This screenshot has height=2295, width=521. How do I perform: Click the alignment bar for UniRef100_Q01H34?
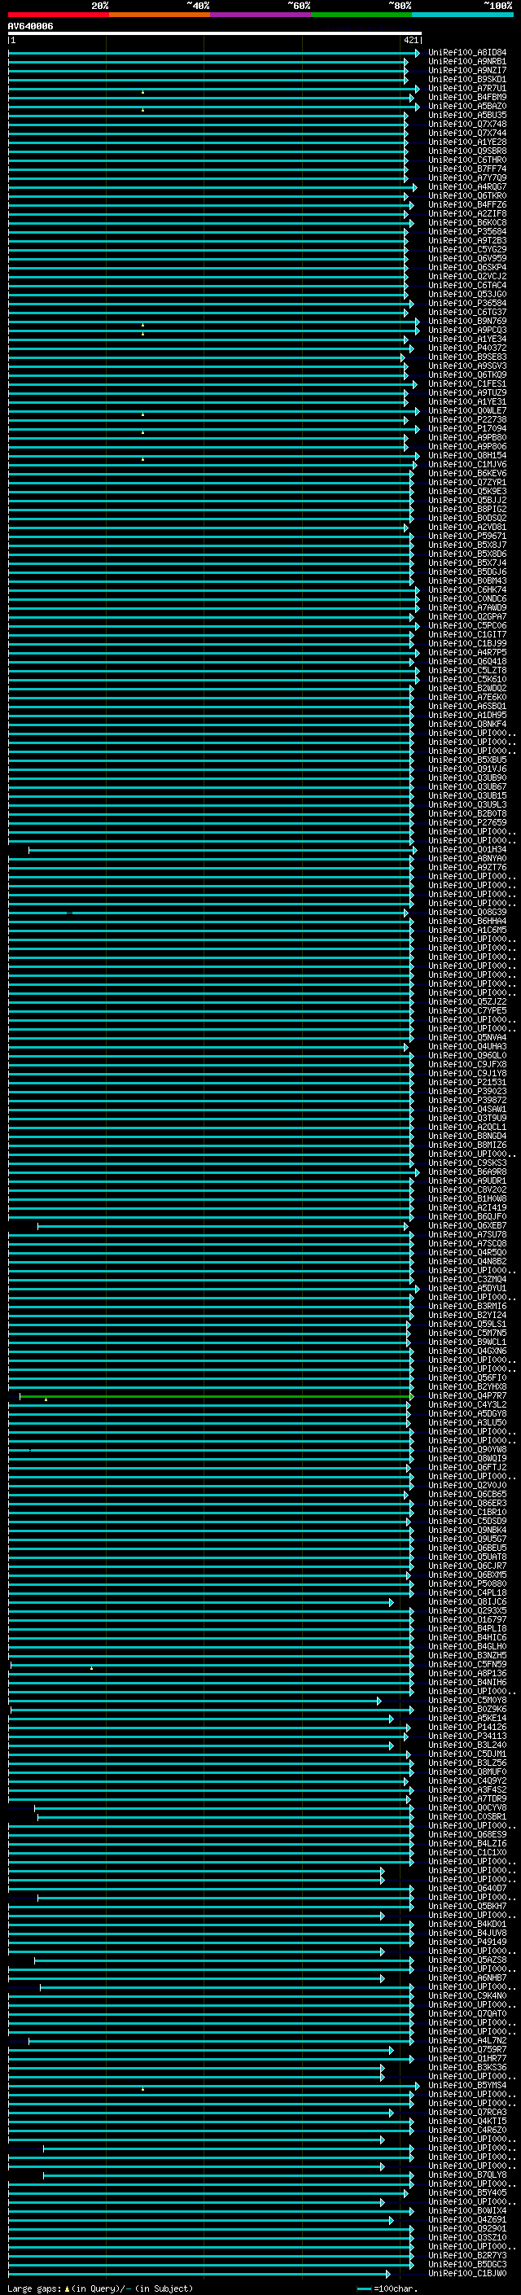coord(221,850)
